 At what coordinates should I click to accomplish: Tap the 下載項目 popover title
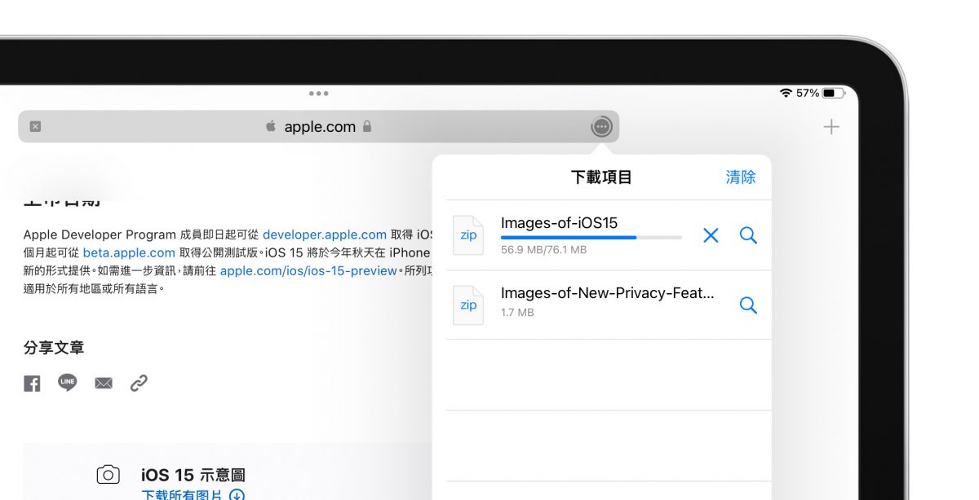601,177
